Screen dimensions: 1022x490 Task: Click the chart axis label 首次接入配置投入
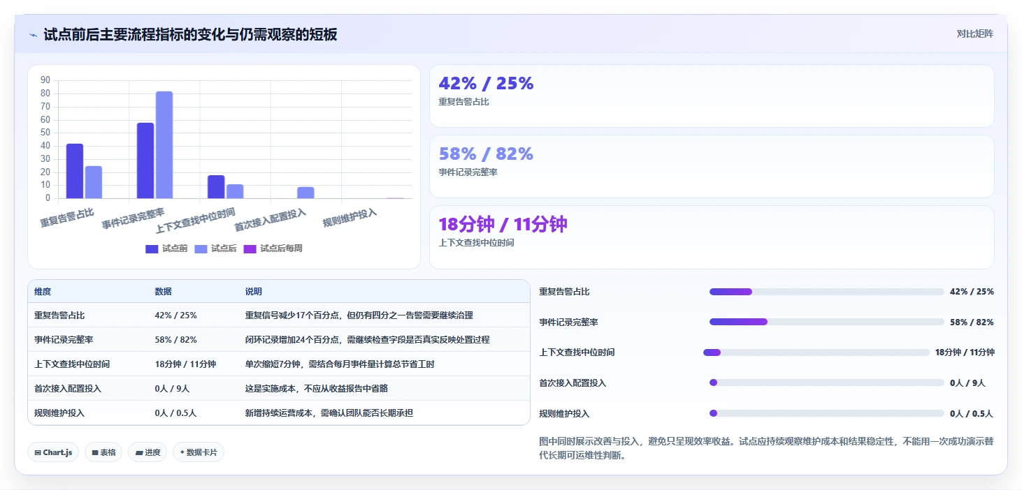[270, 220]
